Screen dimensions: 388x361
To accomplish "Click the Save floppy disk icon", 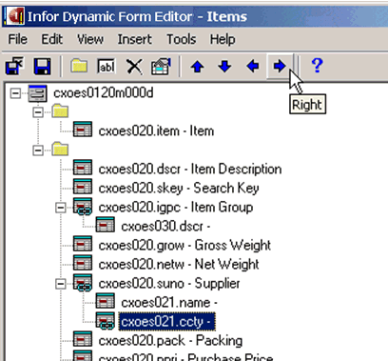I will point(42,67).
